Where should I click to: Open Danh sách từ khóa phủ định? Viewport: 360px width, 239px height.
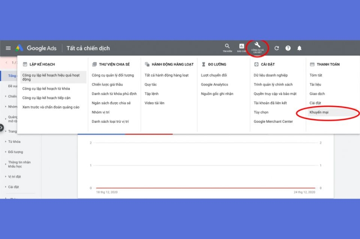coord(114,94)
